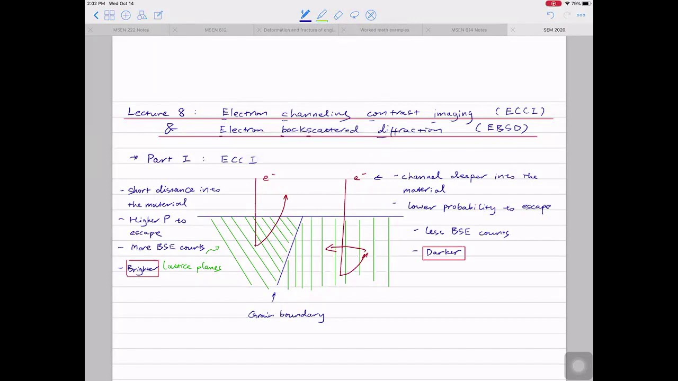The width and height of the screenshot is (678, 381).
Task: Tap the floating corner thumbnail button
Action: [578, 366]
